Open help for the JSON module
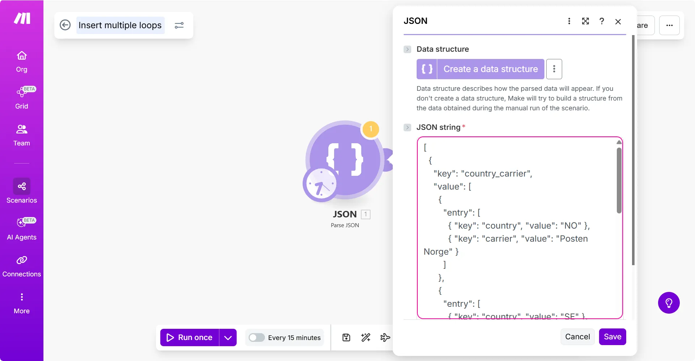Screen dimensions: 695x361 pyautogui.click(x=602, y=21)
